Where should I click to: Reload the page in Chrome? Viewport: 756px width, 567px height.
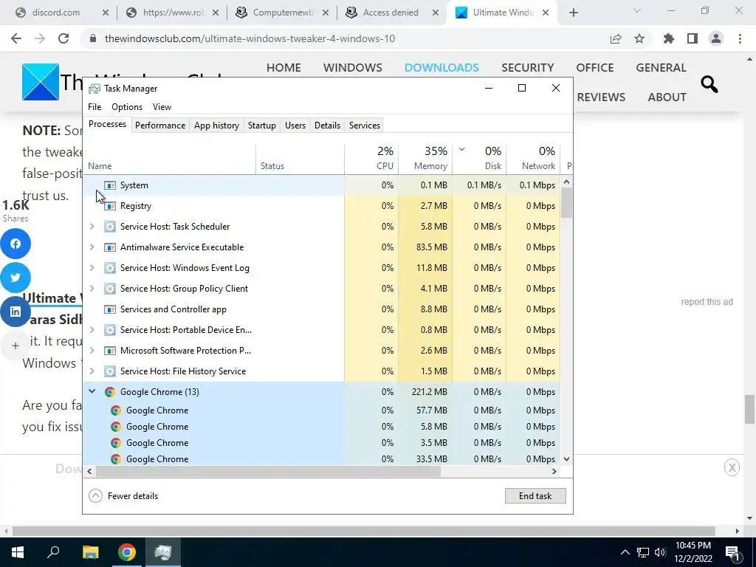pos(63,38)
